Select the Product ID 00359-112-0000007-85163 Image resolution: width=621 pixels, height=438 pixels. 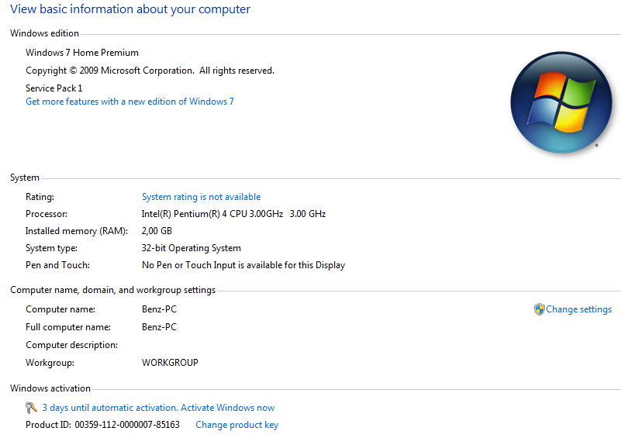pyautogui.click(x=127, y=425)
